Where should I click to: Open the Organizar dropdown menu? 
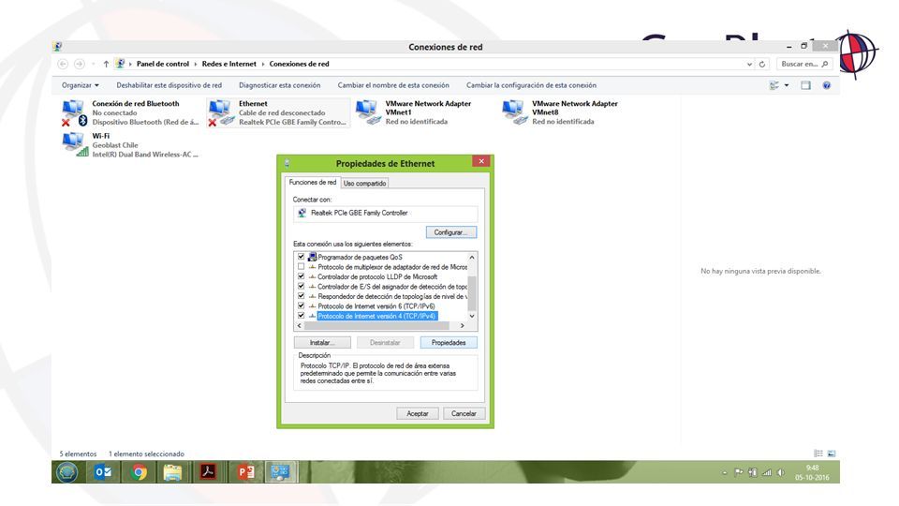[x=81, y=85]
